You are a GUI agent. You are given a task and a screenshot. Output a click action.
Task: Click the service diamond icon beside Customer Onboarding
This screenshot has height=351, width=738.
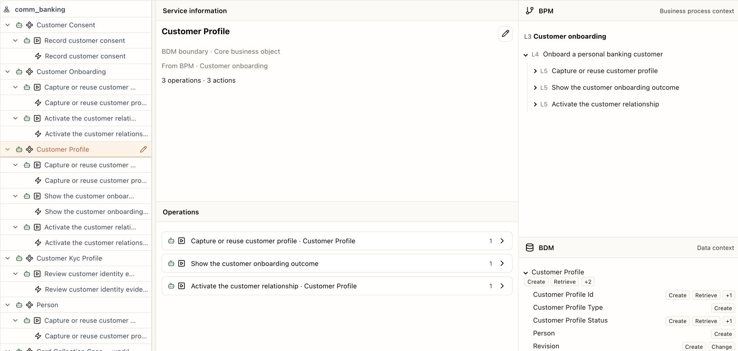point(29,72)
